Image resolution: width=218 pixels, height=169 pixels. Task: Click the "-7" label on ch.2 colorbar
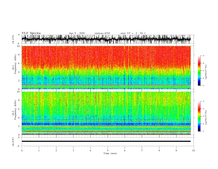tap(203, 131)
